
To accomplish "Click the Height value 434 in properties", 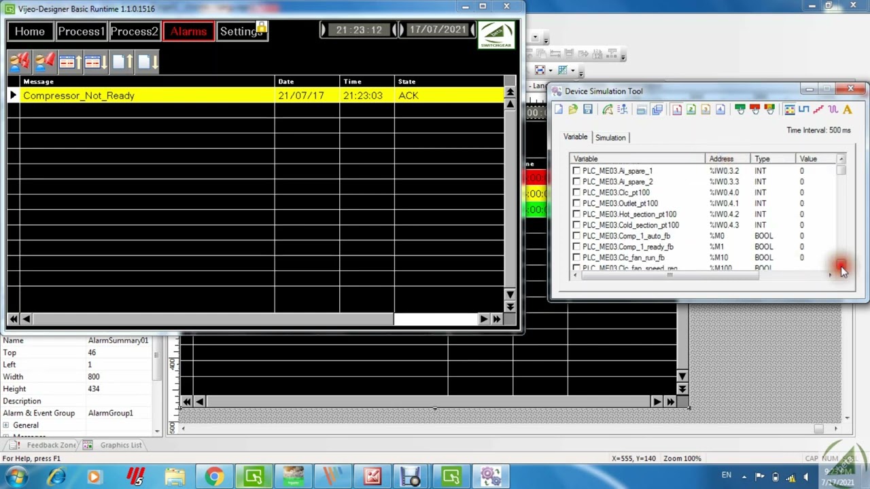I will pos(94,389).
